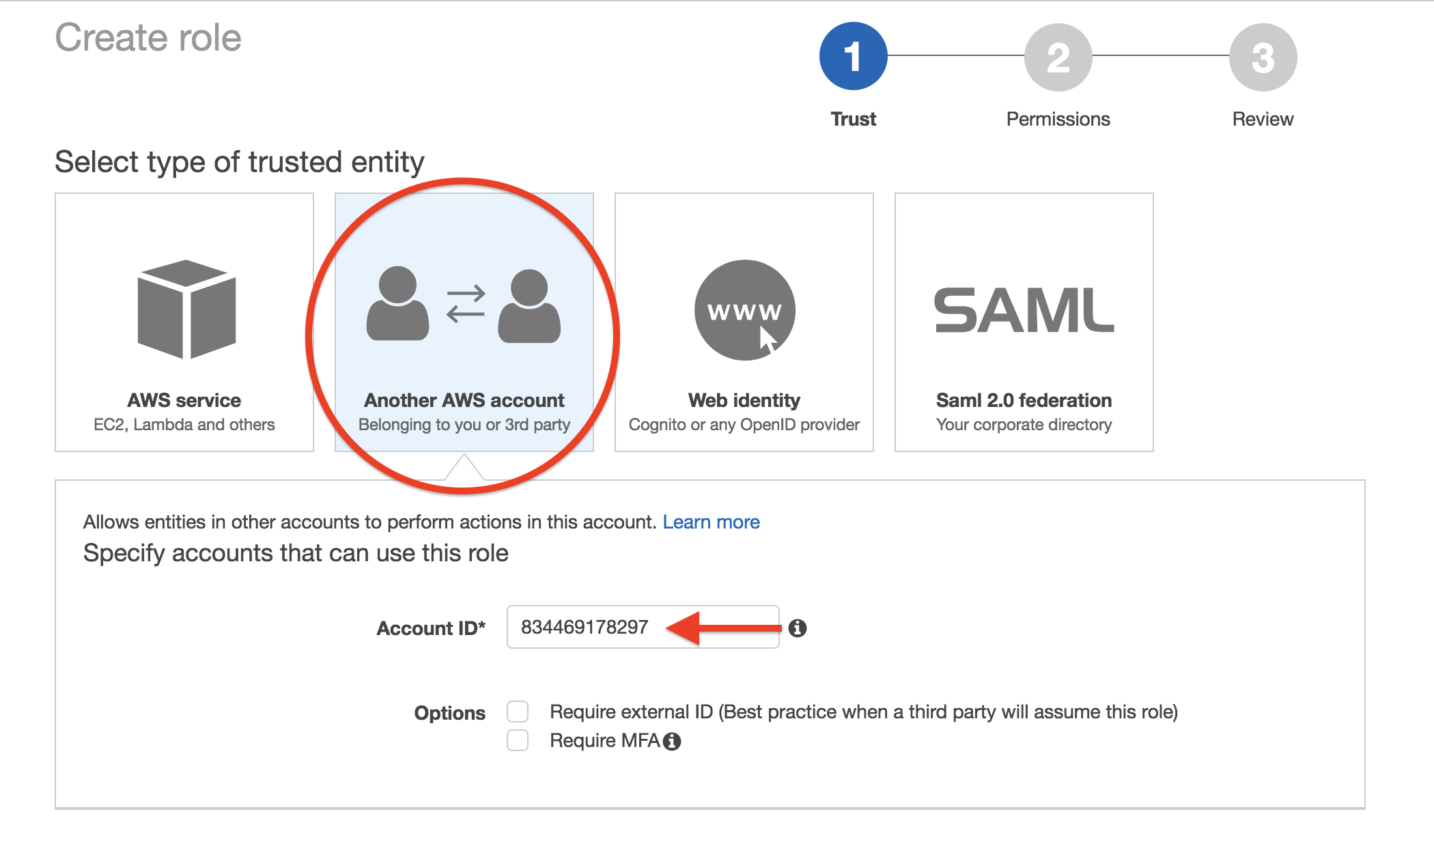Click the 'AWS service' card title
Viewport: 1434px width, 844px height.
pyautogui.click(x=184, y=400)
